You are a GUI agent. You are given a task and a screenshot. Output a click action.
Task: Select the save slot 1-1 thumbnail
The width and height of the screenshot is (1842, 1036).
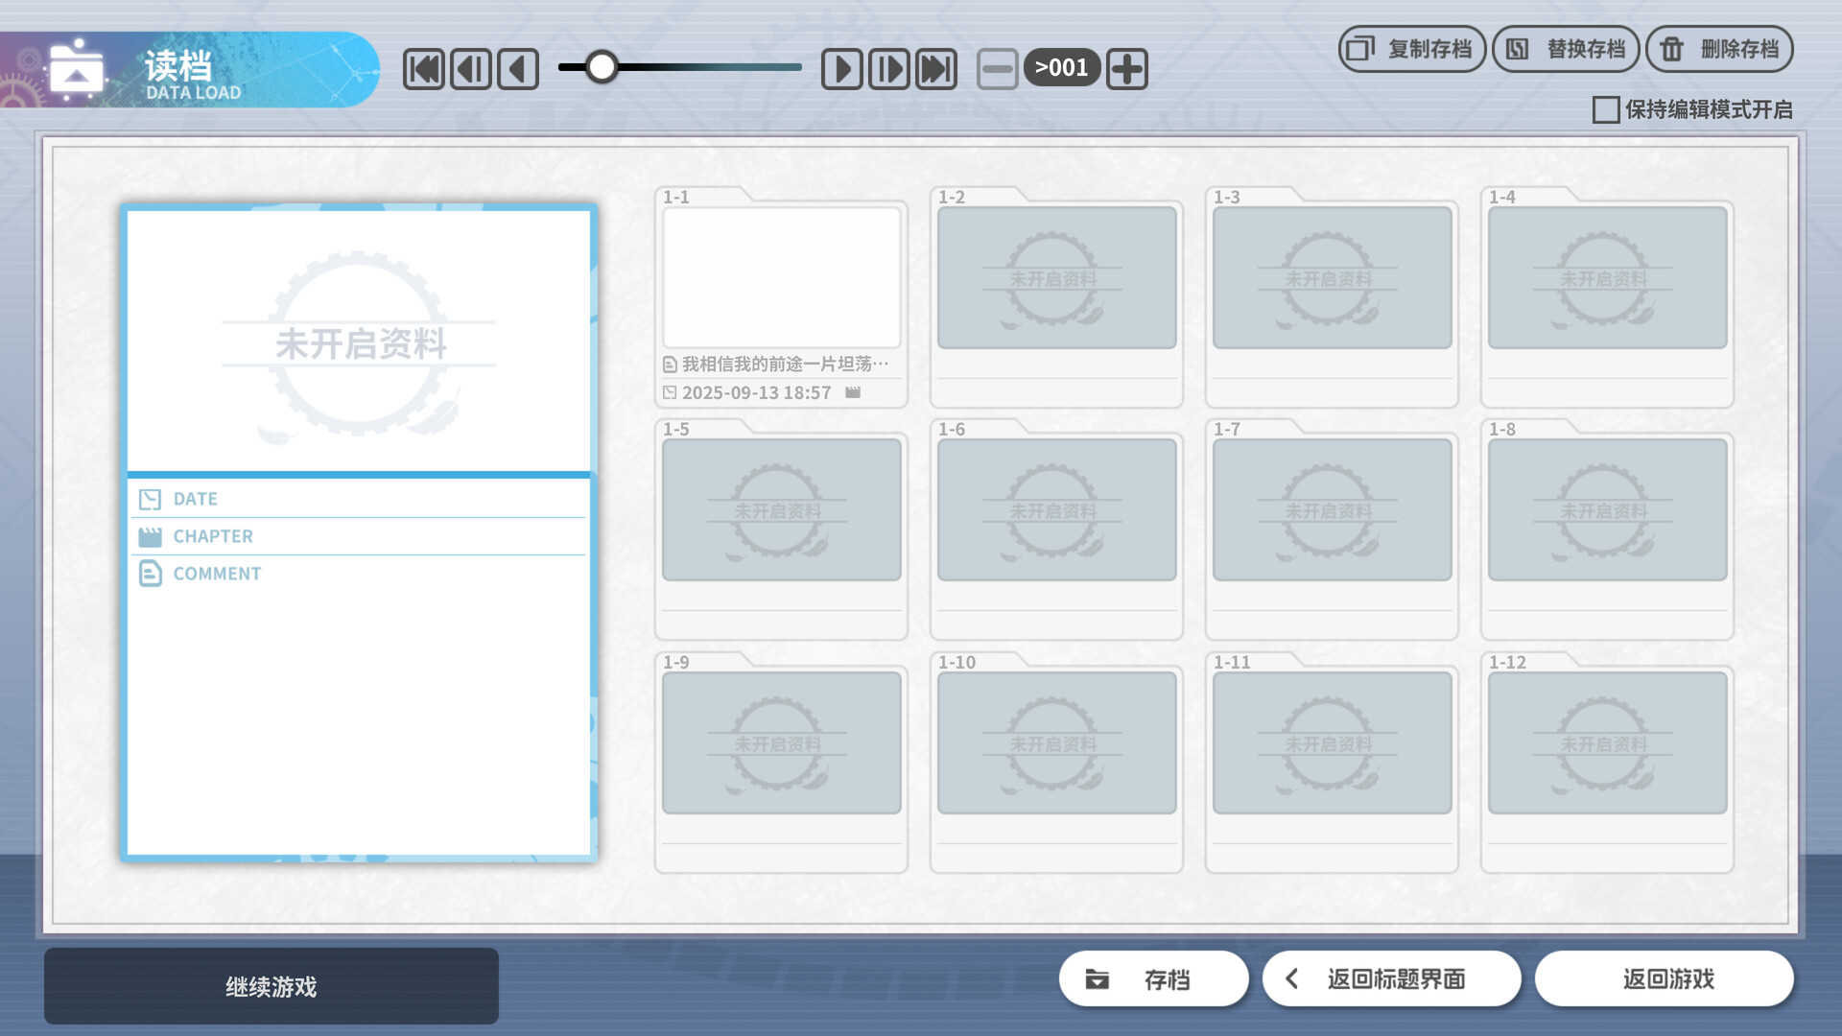[x=780, y=279]
